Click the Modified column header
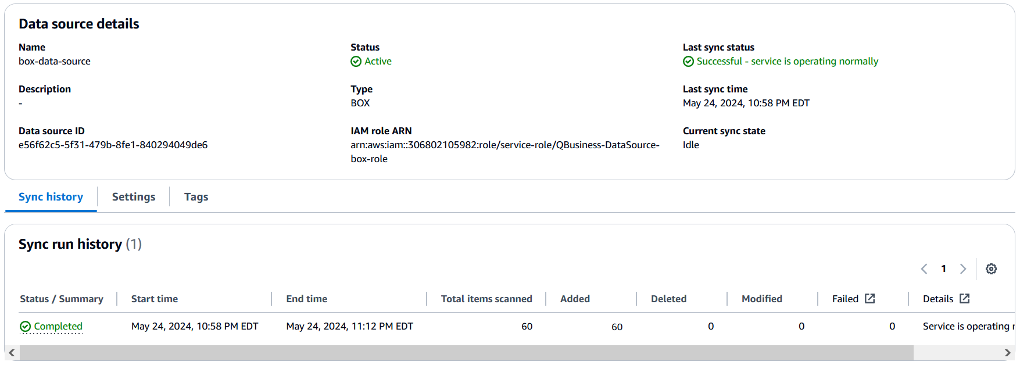This screenshot has width=1020, height=365. [x=762, y=299]
